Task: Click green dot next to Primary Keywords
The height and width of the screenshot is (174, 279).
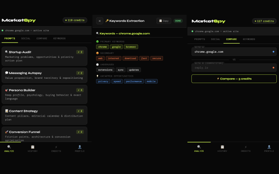Action: click(x=97, y=42)
